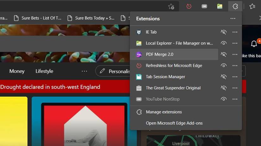
Task: Open Microsoft Edge Add-ons link
Action: 186,123
